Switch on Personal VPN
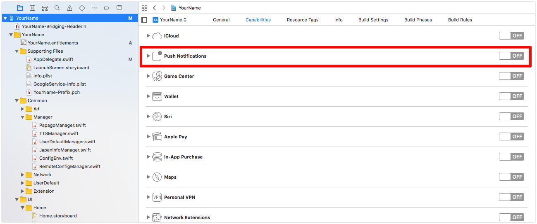537x224 pixels. [511, 197]
